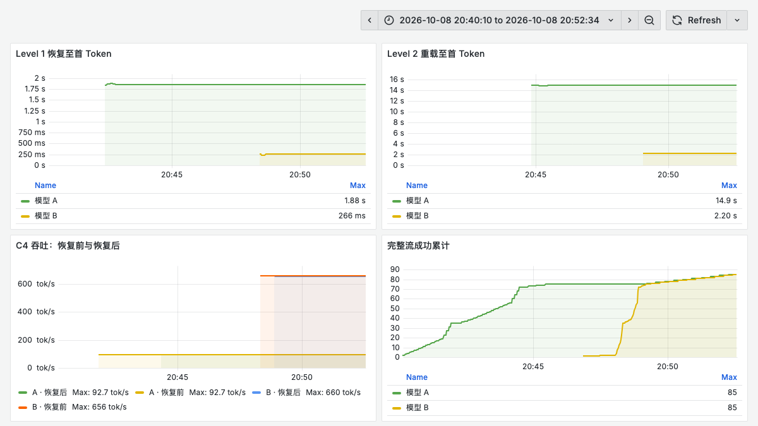
Task: Open 完整流成功累计 panel title menu
Action: (418, 246)
